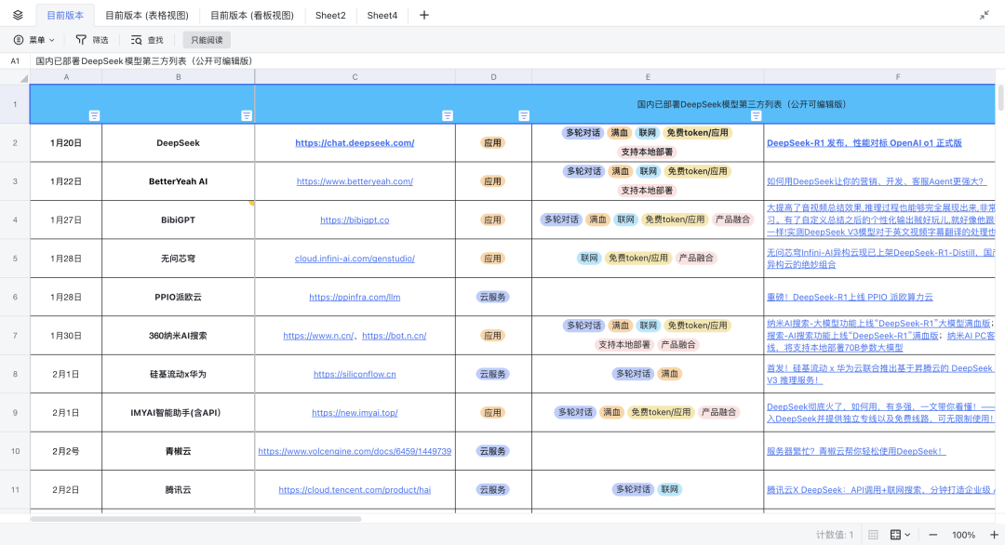Screen dimensions: 1005x545
Task: Add a new sheet with plus icon
Action: [424, 15]
